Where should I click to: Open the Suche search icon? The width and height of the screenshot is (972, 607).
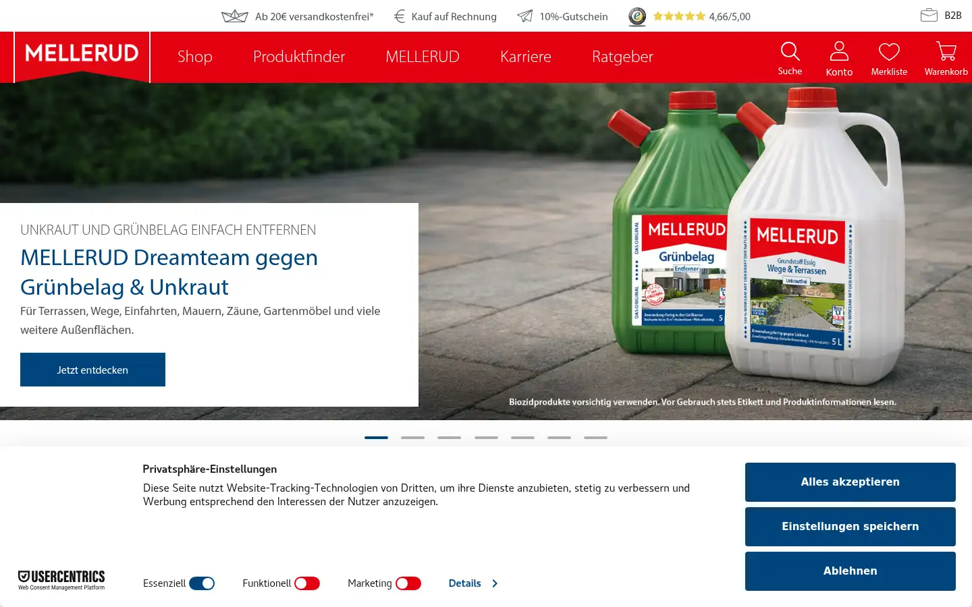pos(790,52)
